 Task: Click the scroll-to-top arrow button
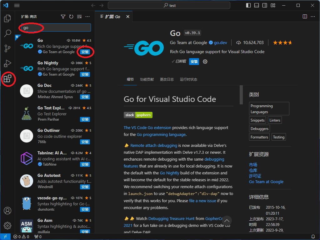tap(227, 221)
